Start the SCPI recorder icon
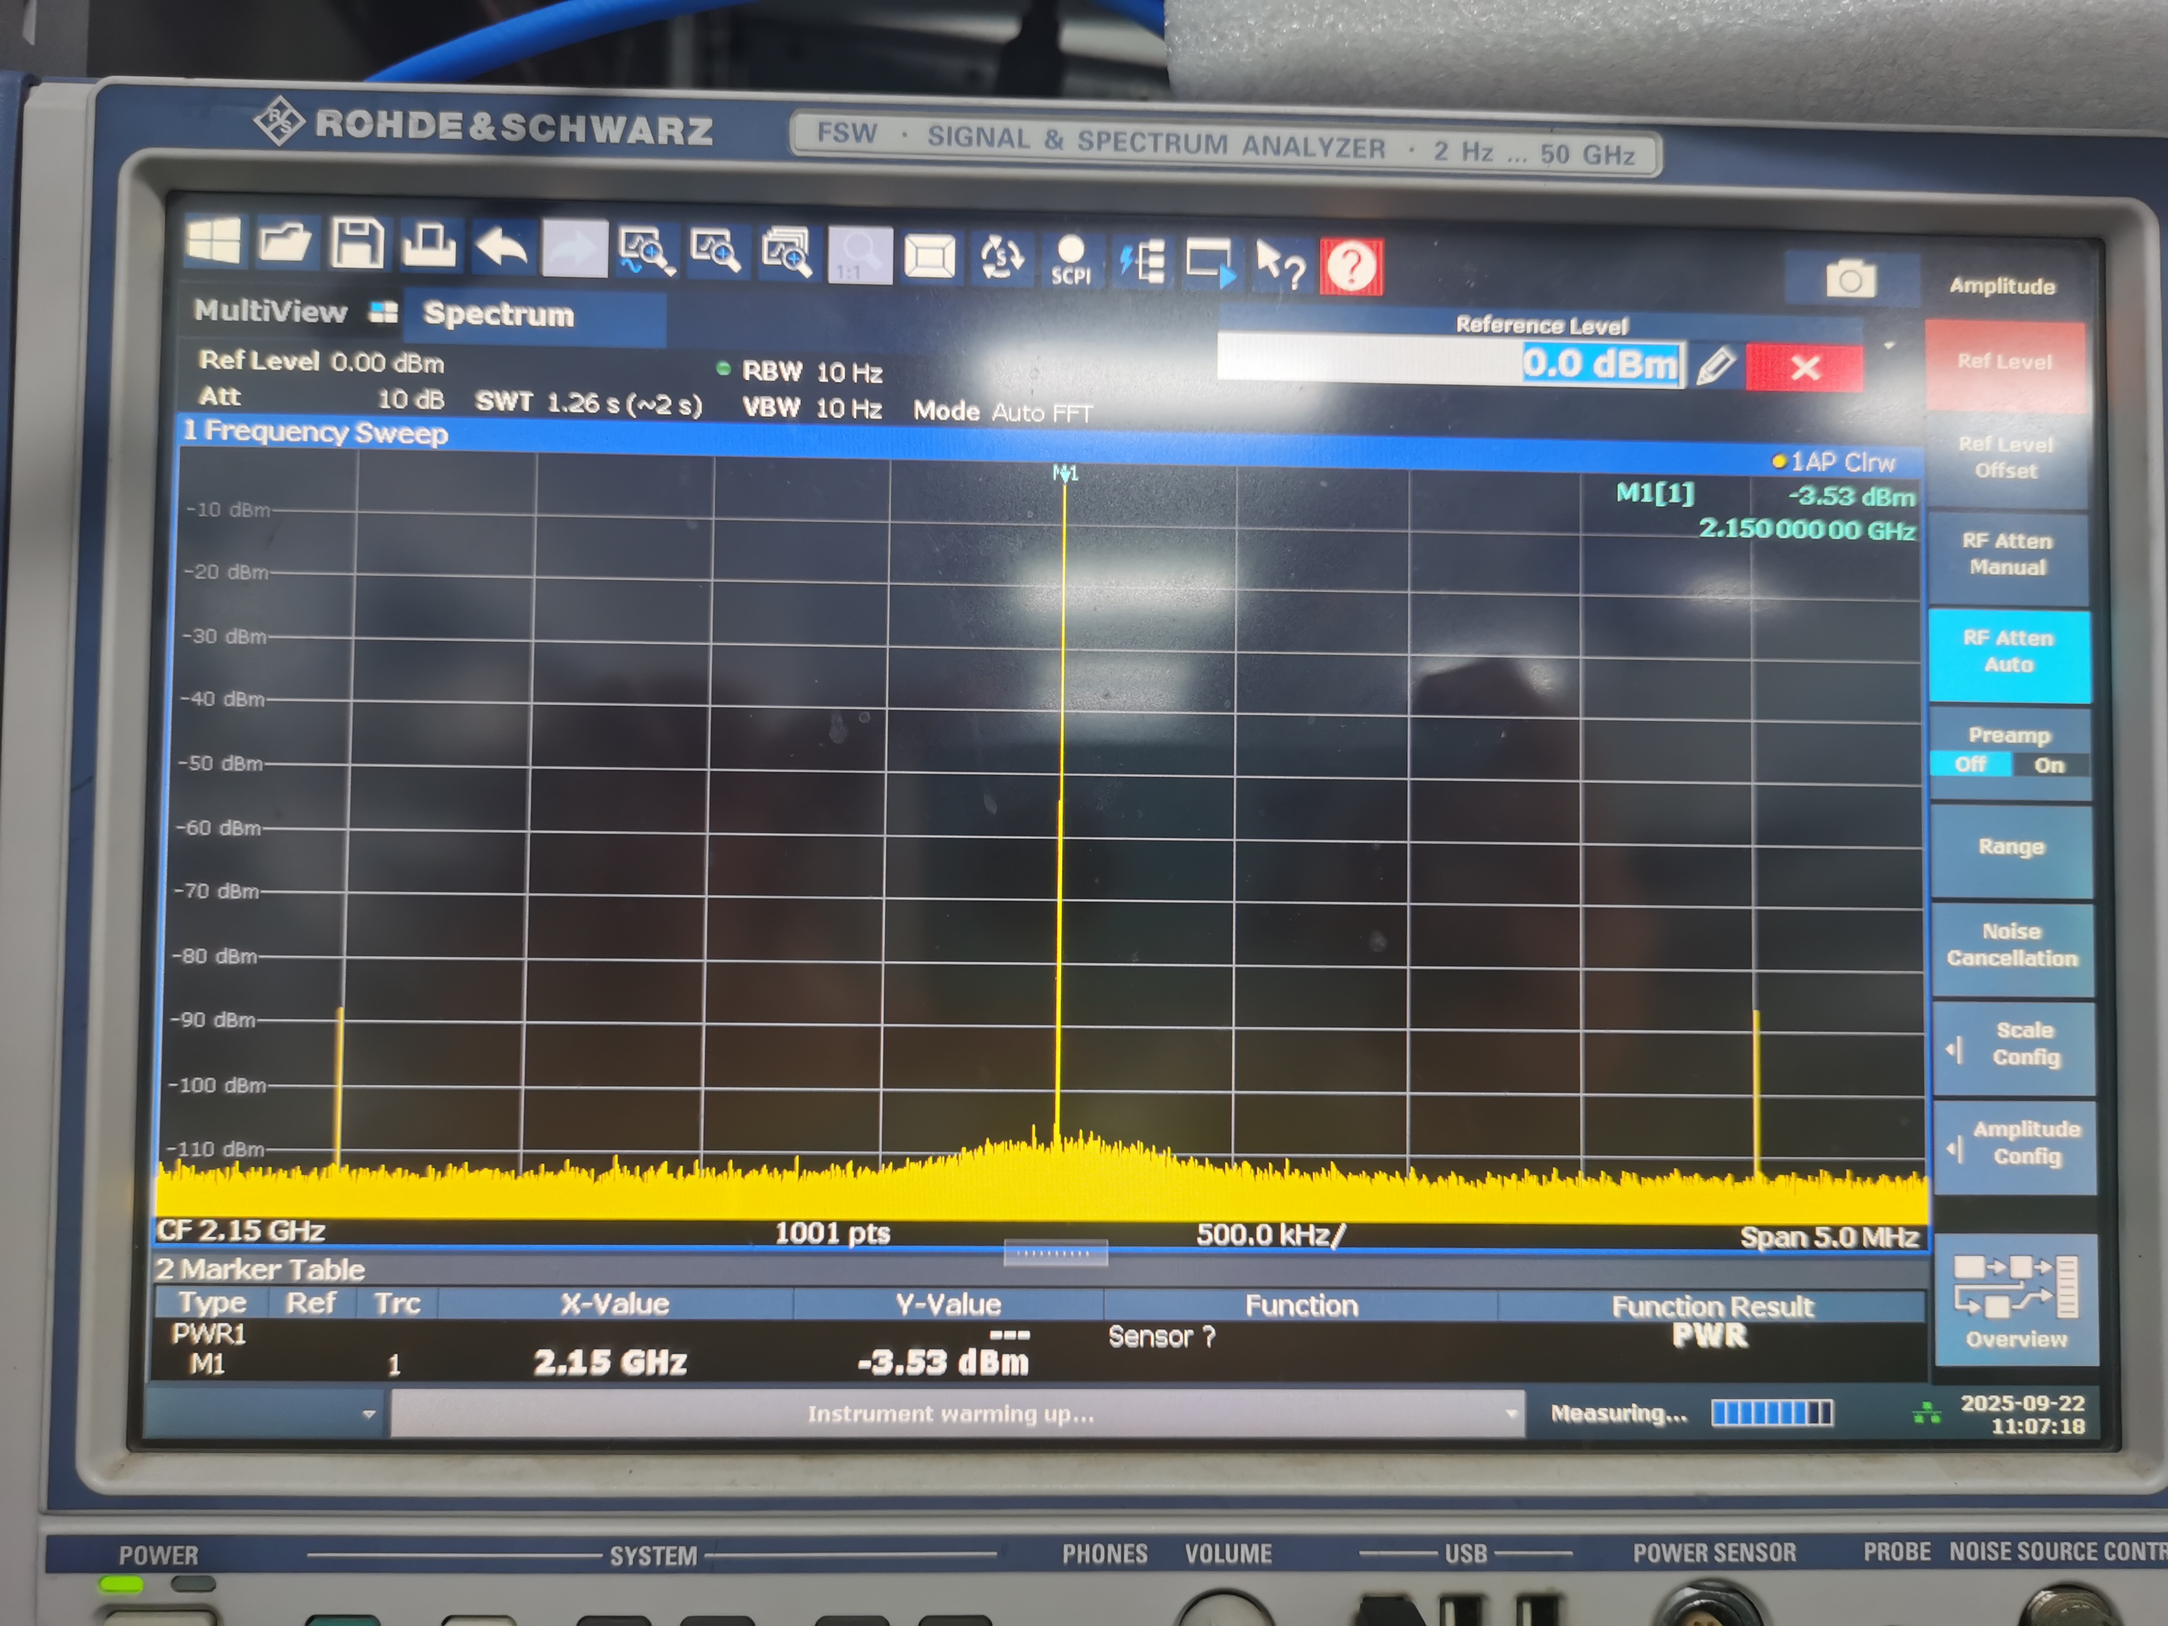 coord(1072,261)
